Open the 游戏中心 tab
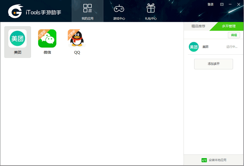 click(119, 12)
